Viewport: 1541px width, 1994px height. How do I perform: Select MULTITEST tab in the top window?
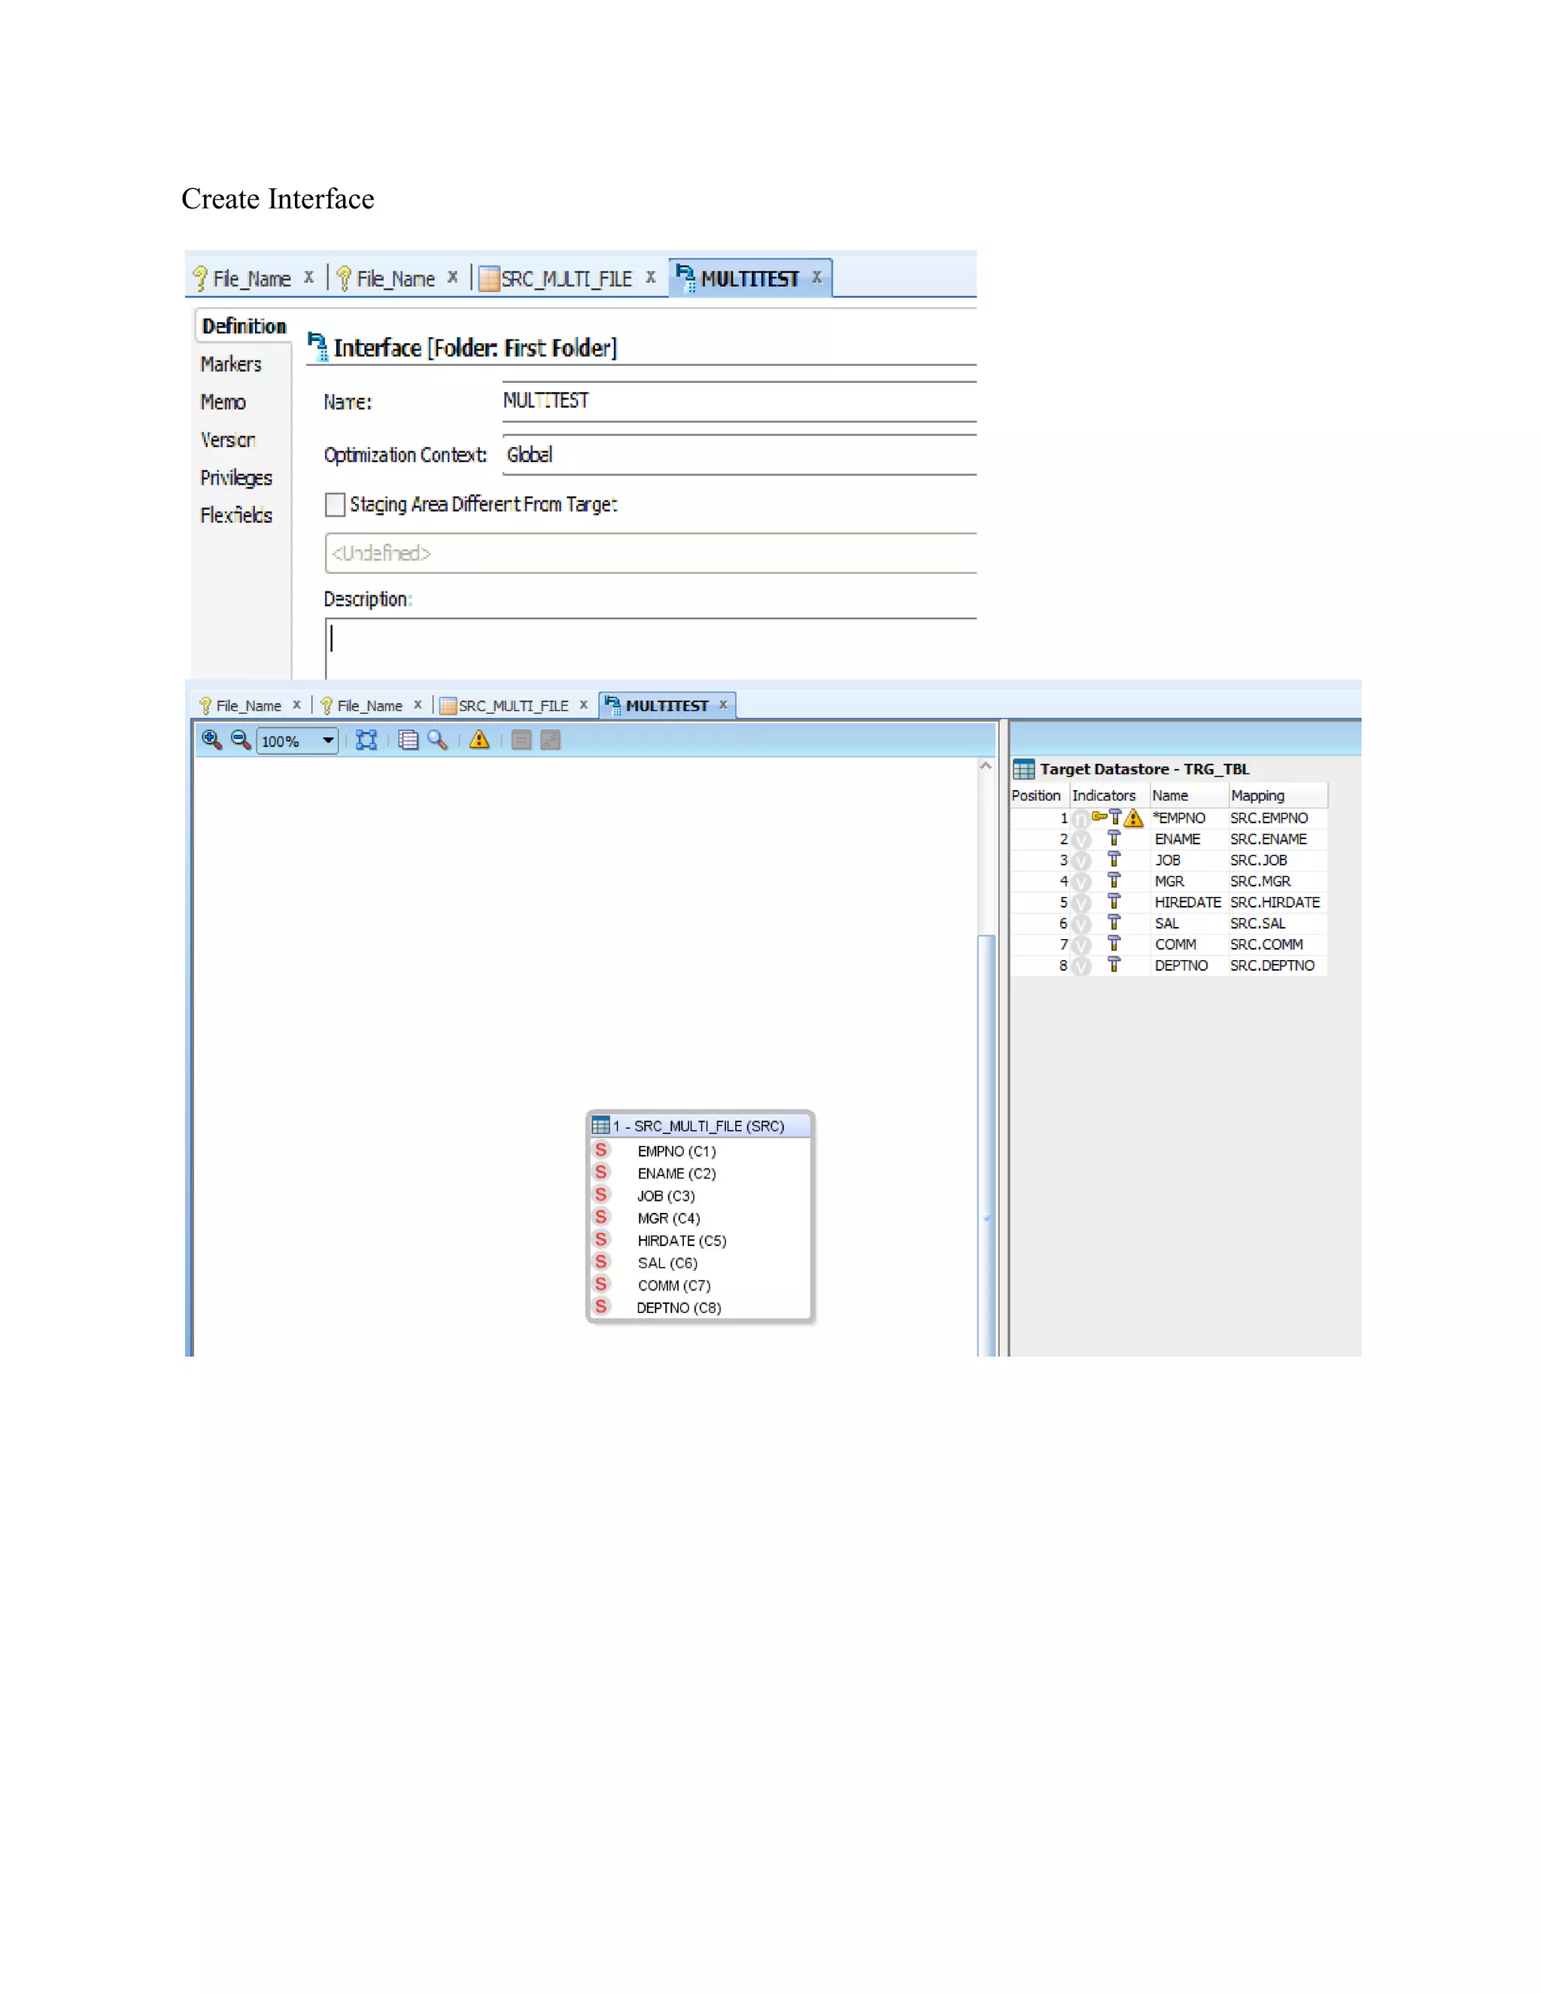tap(749, 278)
